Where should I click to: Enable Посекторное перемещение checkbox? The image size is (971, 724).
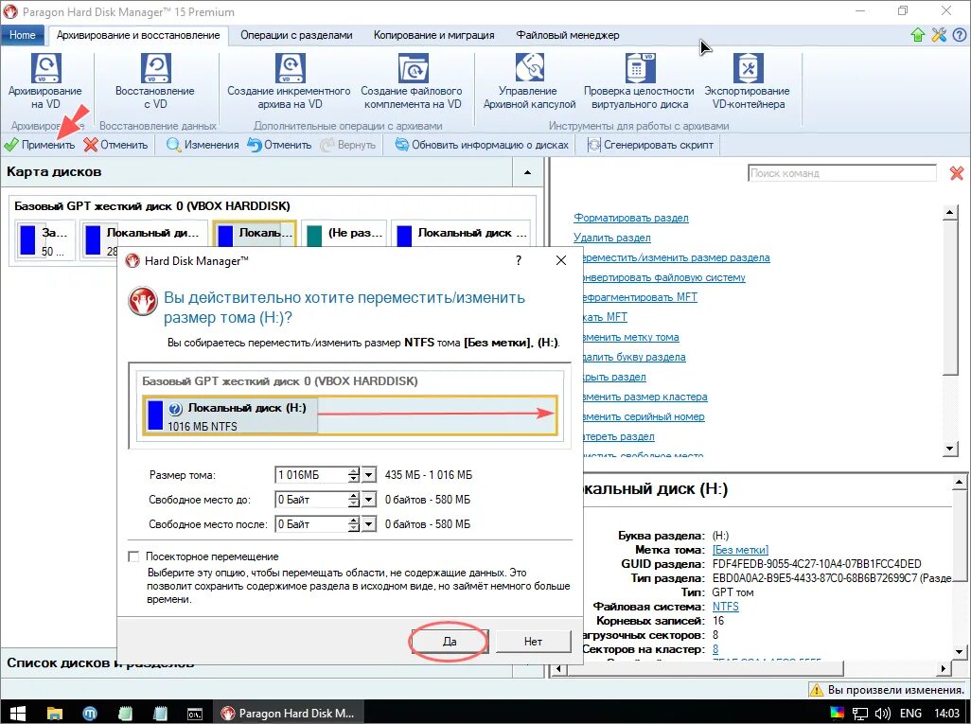tap(133, 556)
